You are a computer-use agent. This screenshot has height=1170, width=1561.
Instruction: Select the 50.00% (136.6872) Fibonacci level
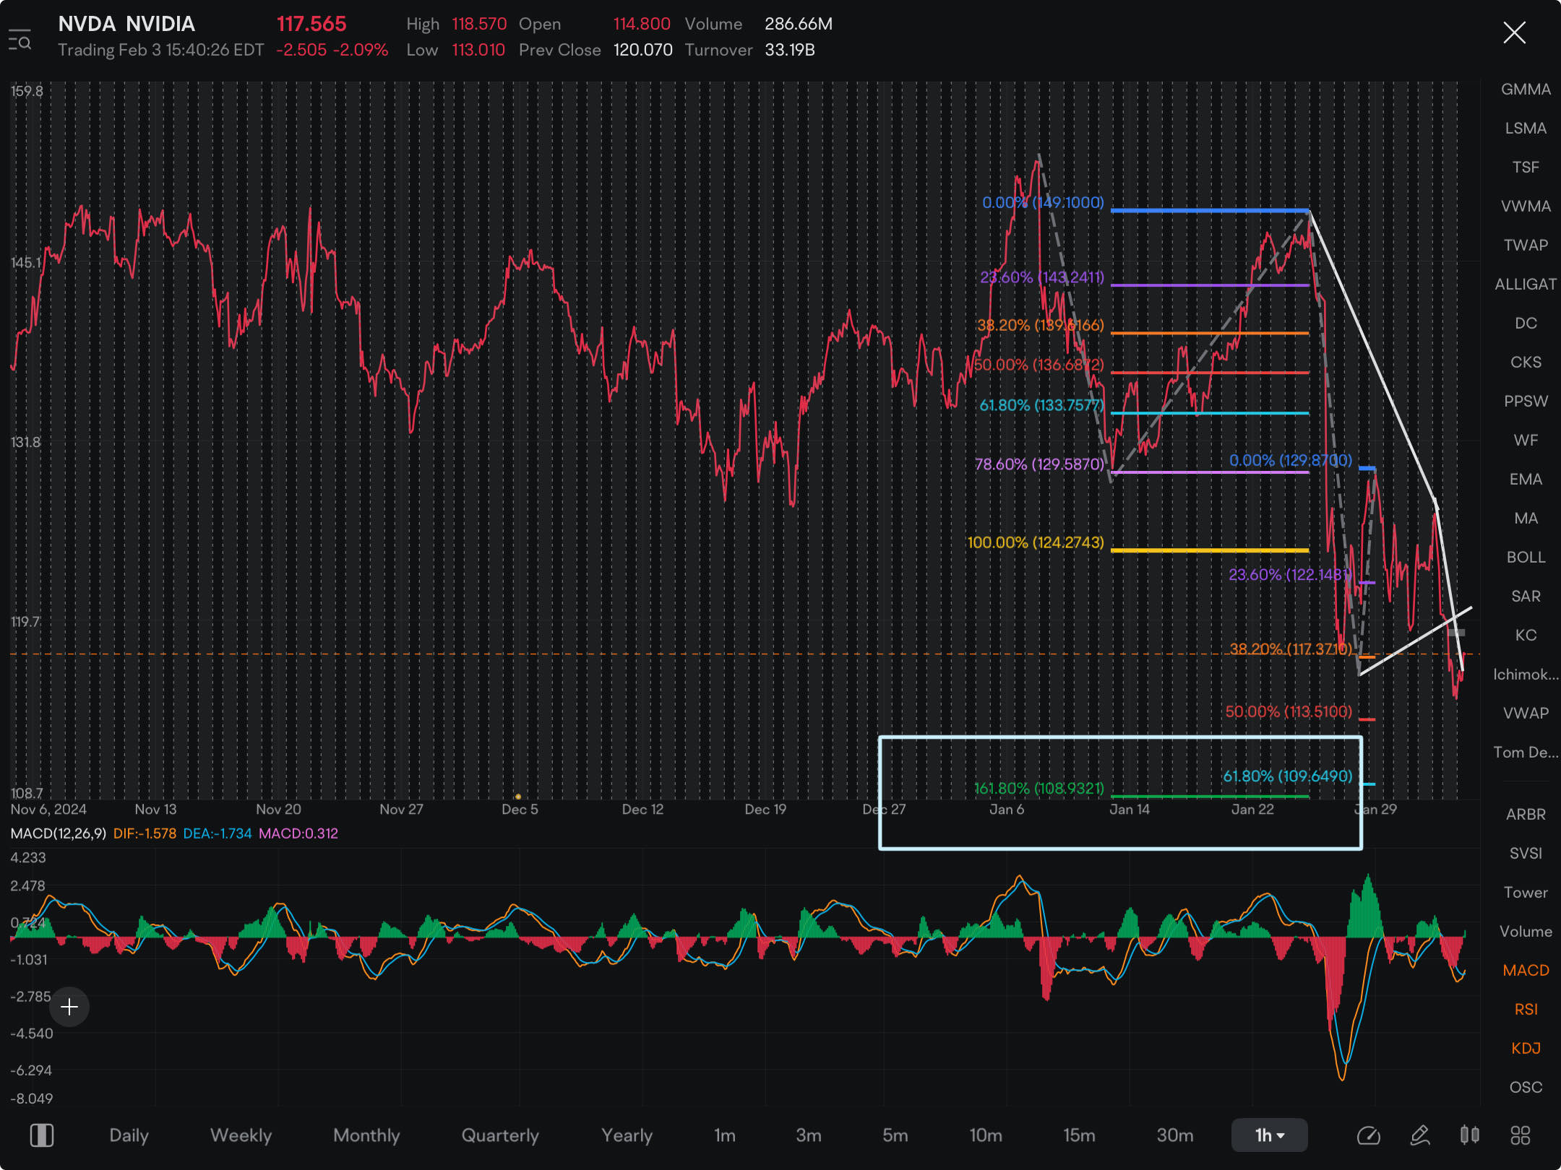(1038, 365)
